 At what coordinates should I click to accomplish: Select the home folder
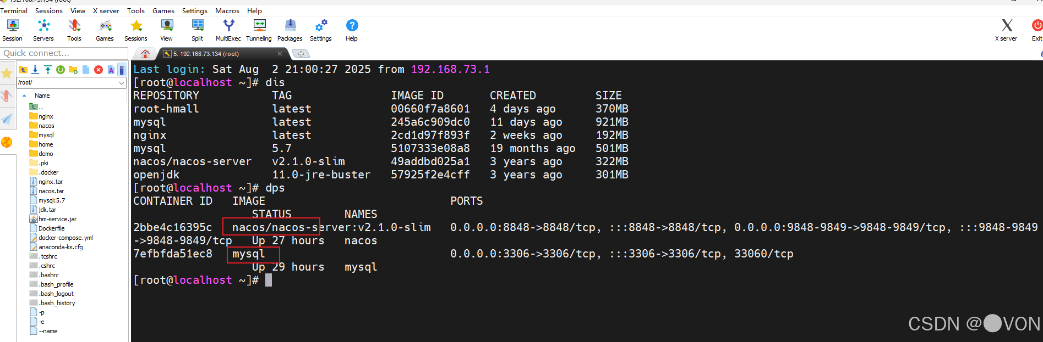coord(42,144)
